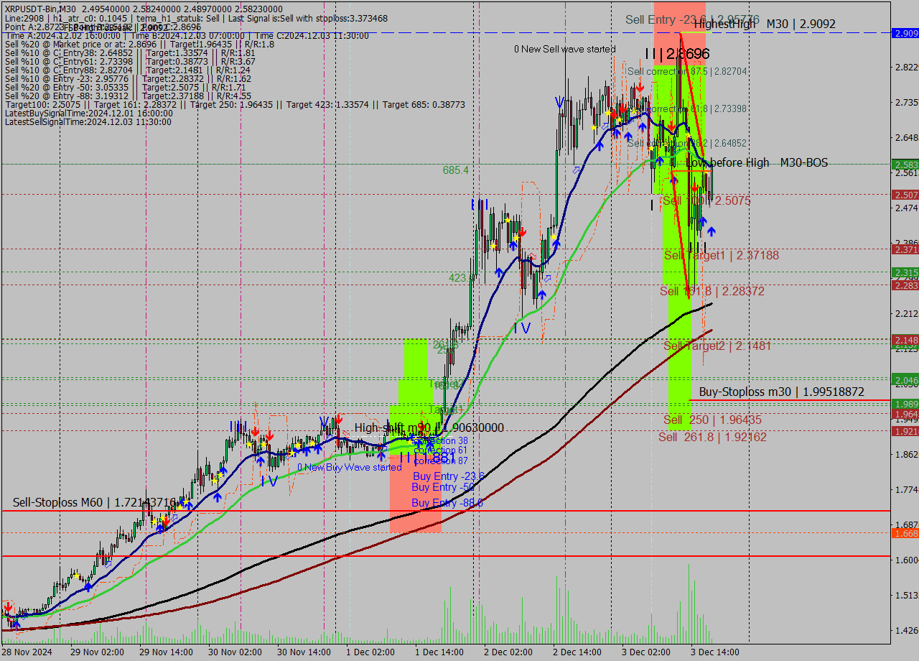919x661 pixels.
Task: Click the 'XRPUSDT-Bin,M30' chart title
Action: [x=41, y=8]
